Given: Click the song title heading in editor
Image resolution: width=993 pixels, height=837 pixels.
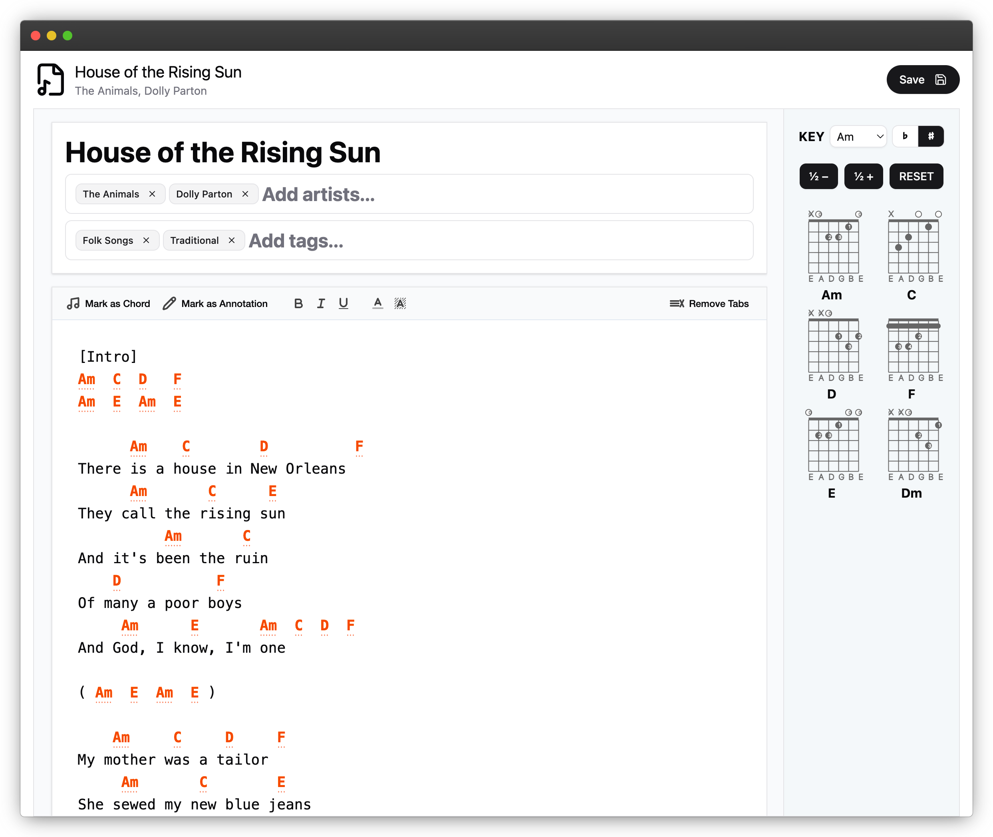Looking at the screenshot, I should pos(223,153).
